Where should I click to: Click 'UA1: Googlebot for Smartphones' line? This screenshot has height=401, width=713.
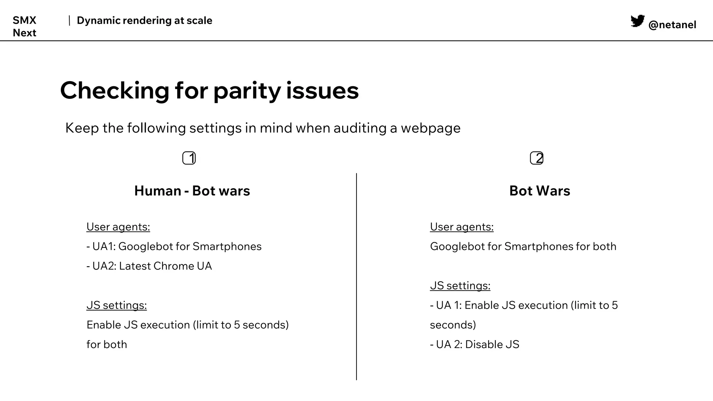pos(174,246)
